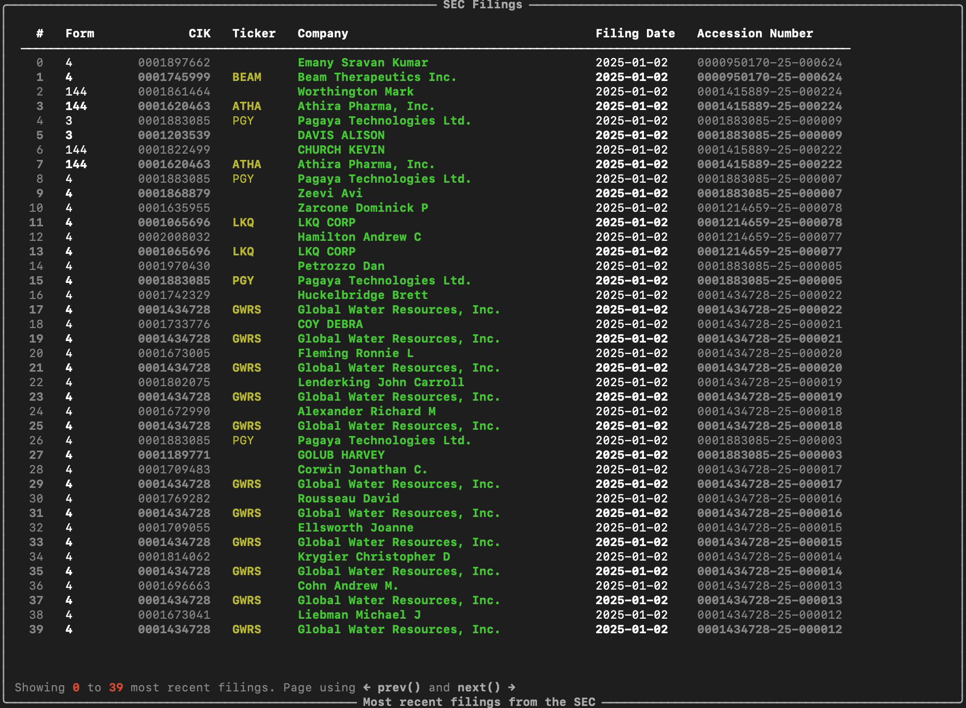
Task: Click the Filing Date column header
Action: [635, 33]
